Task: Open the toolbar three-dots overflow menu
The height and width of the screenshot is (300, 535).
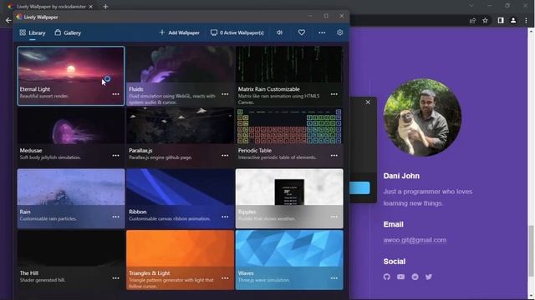Action: click(322, 32)
